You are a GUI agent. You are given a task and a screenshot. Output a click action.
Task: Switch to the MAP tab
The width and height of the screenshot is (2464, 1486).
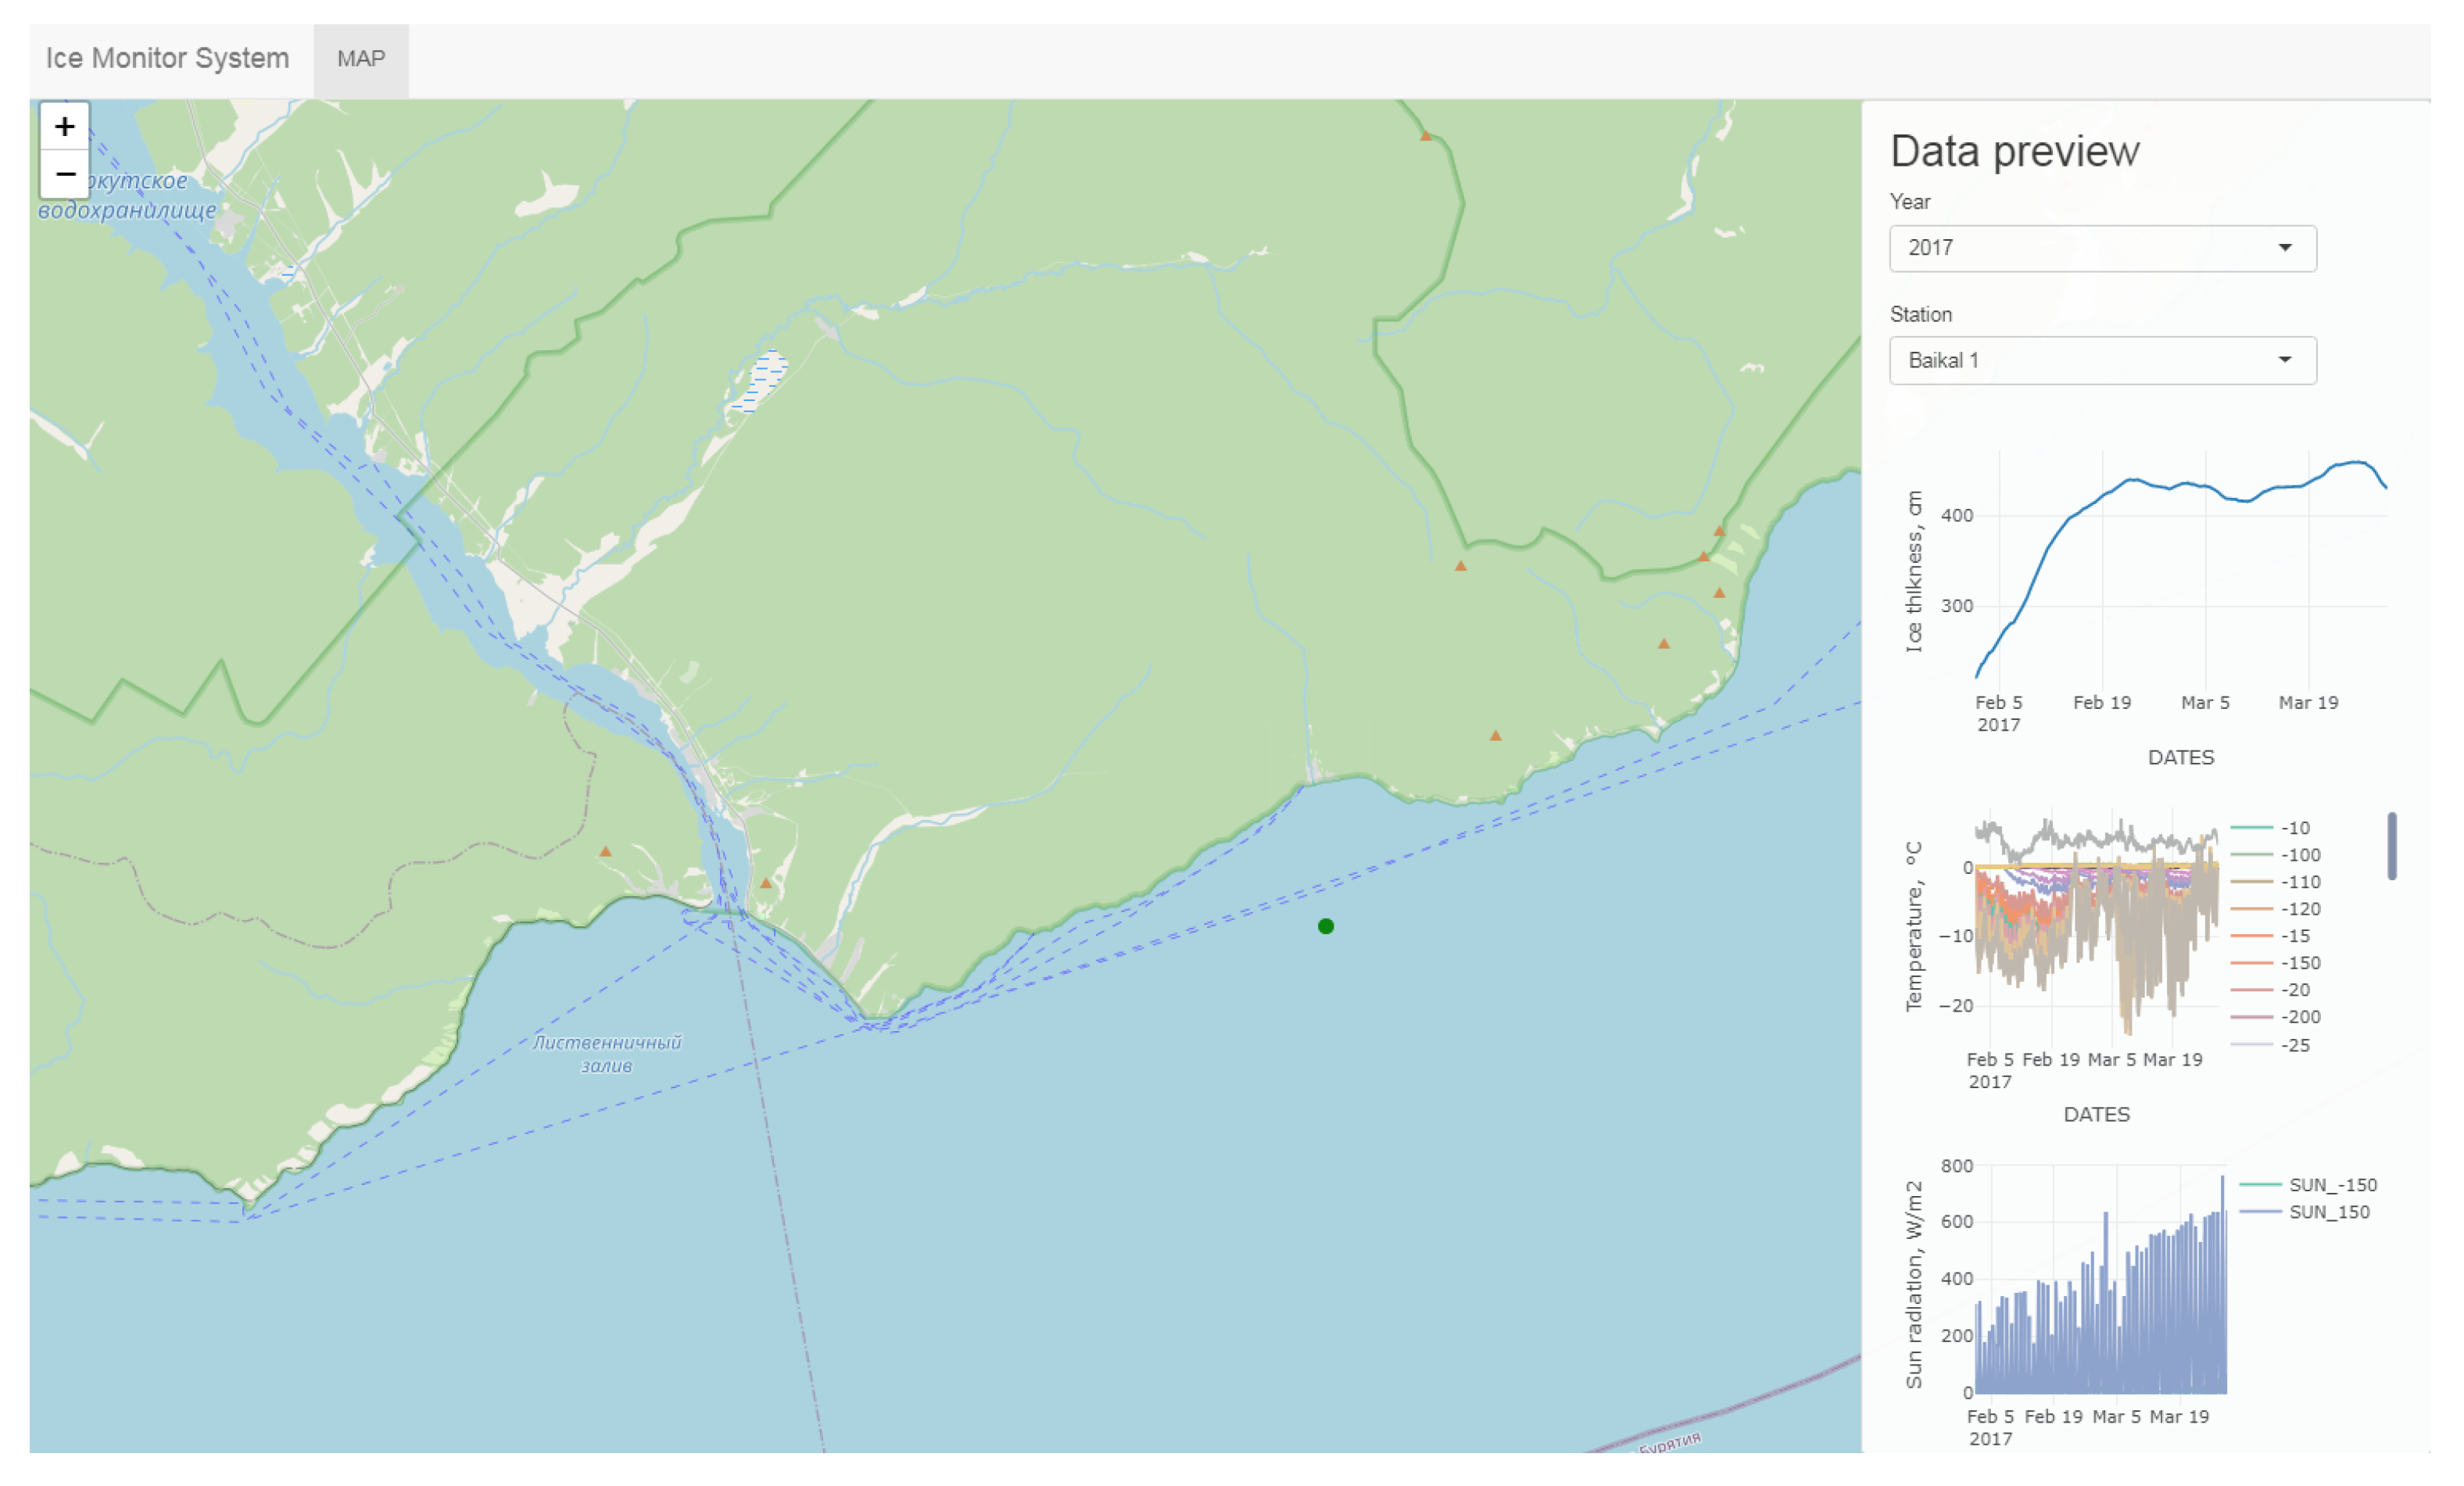360,59
